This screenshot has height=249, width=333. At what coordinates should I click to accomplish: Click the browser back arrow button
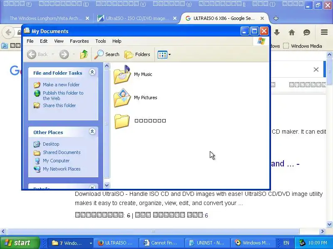coord(8,32)
